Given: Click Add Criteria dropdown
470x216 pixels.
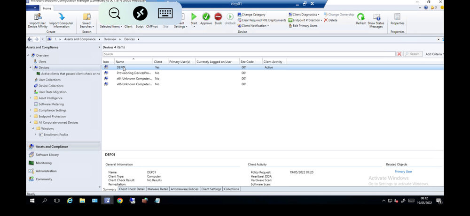Looking at the screenshot, I should pos(434,54).
